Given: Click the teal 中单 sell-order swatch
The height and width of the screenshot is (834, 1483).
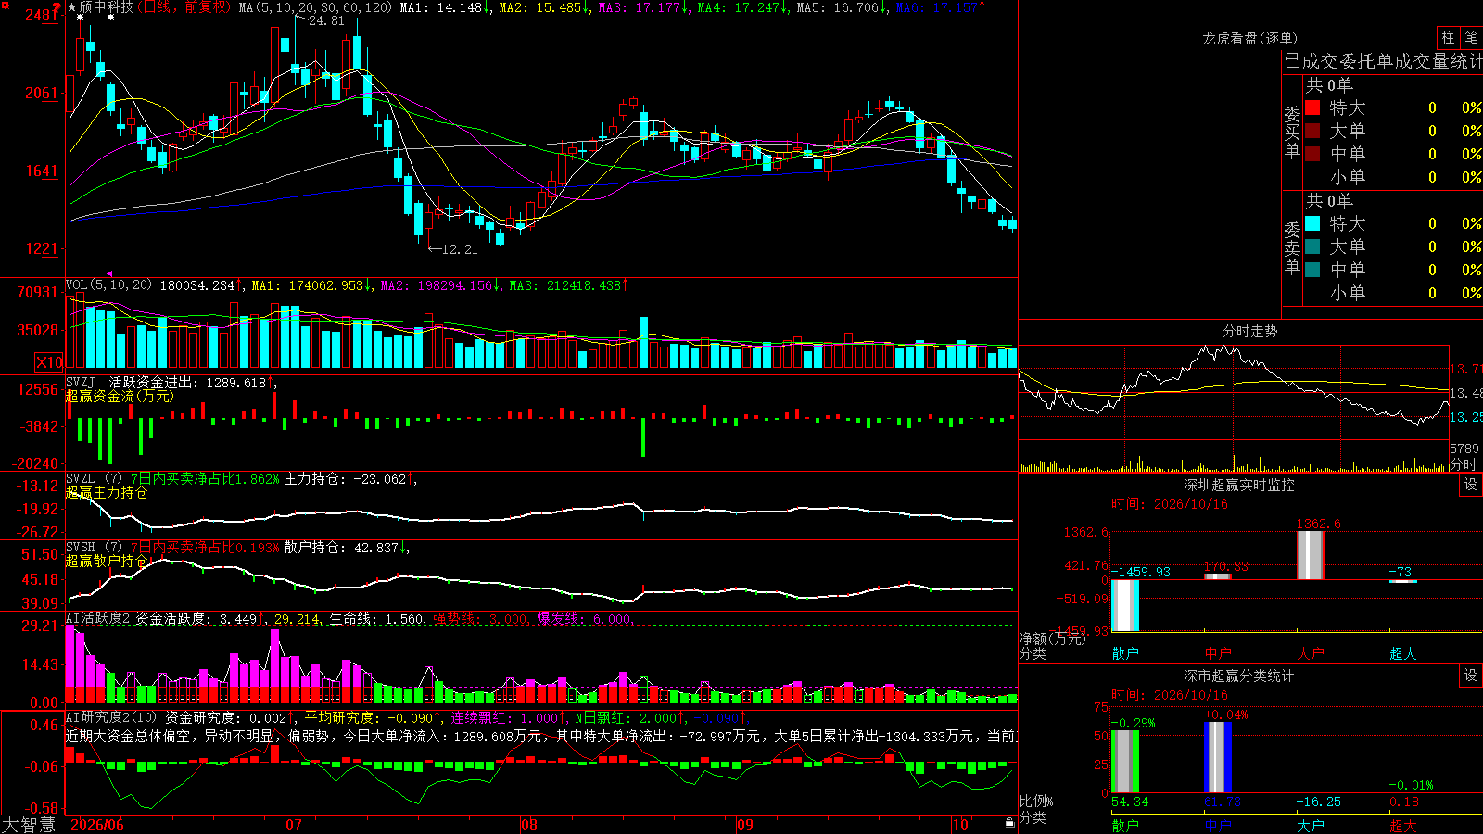Looking at the screenshot, I should click(1312, 270).
